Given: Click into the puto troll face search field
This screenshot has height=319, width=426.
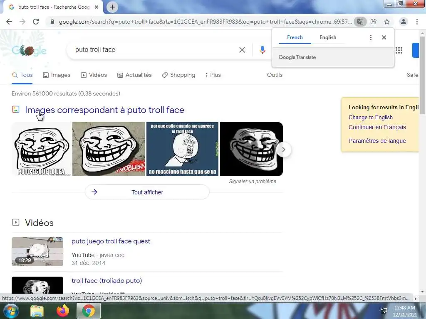Looking at the screenshot, I should [x=152, y=50].
